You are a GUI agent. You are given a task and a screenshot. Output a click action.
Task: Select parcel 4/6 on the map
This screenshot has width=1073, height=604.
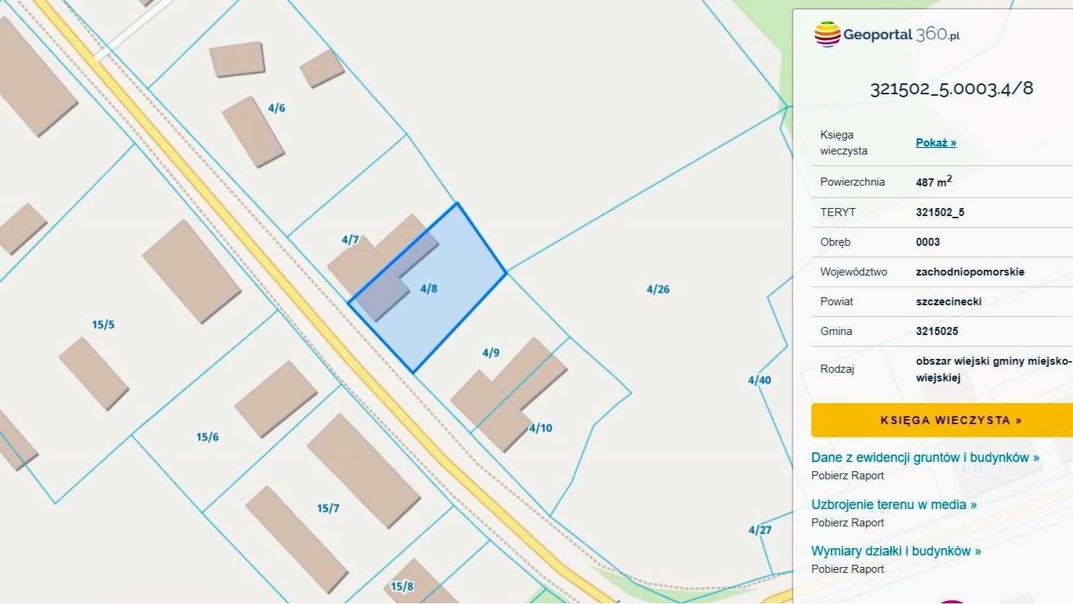276,108
